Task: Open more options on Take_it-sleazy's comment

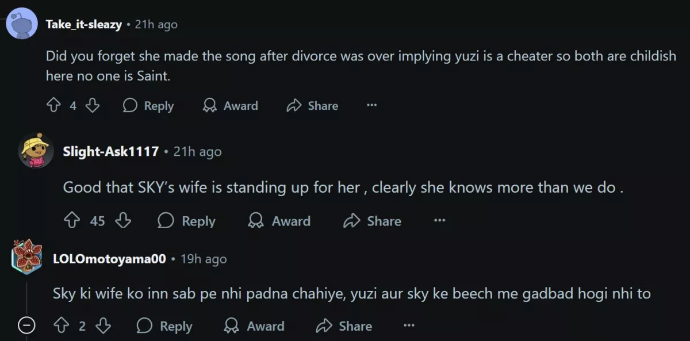Action: tap(371, 106)
